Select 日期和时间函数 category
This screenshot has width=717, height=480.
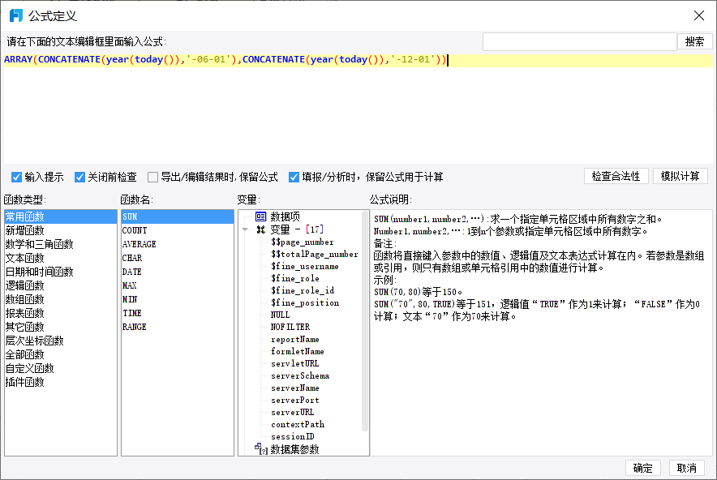(x=60, y=272)
